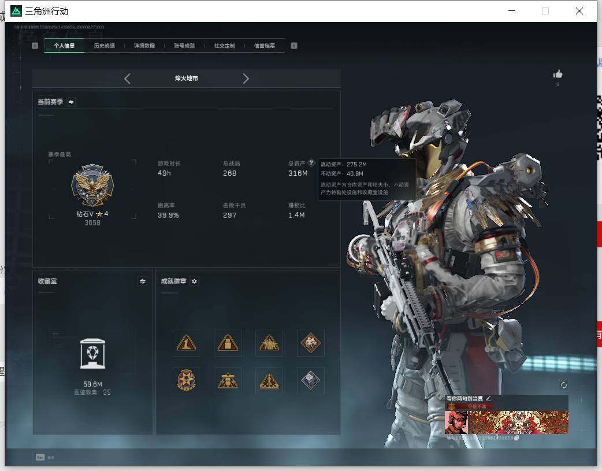Click the 三角洲行动 app logo in title bar

tap(16, 11)
